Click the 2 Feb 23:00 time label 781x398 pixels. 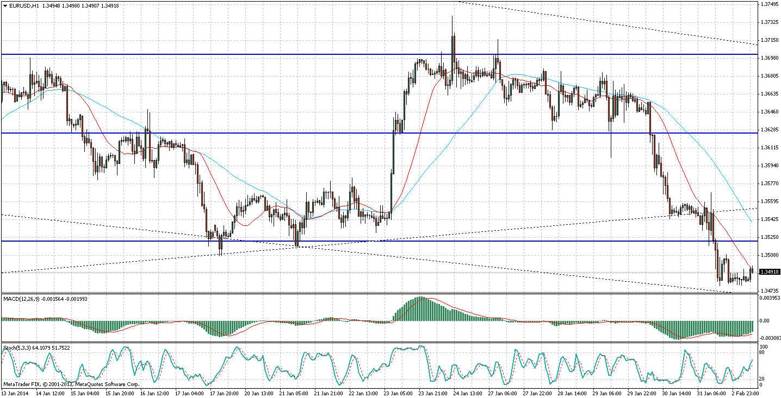click(x=745, y=394)
